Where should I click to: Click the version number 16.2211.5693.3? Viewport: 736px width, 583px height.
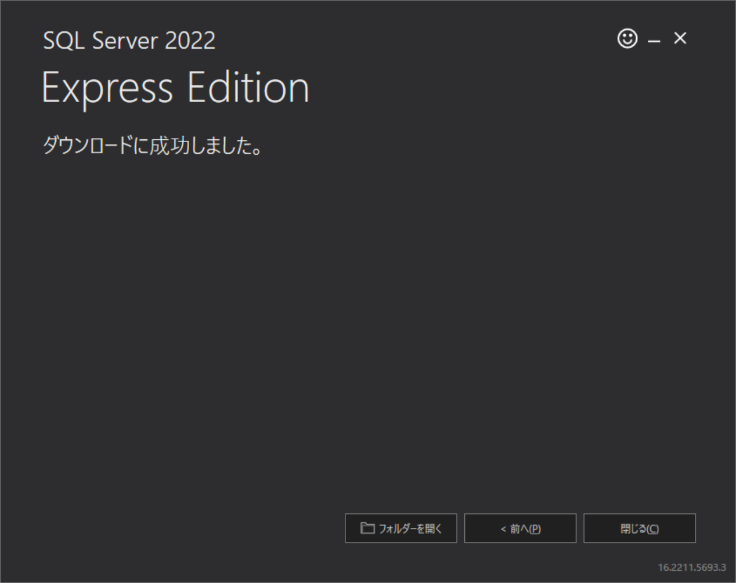(x=692, y=567)
